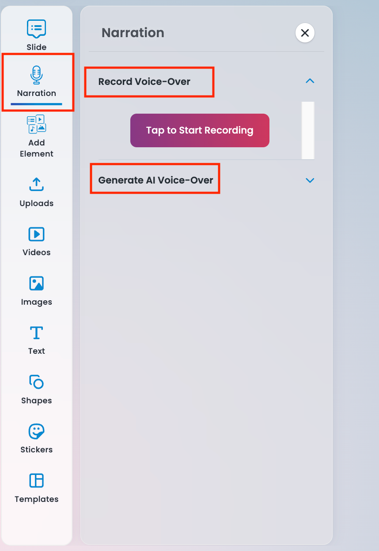
Task: Click the Record Voice-Over section heading
Action: pyautogui.click(x=144, y=82)
